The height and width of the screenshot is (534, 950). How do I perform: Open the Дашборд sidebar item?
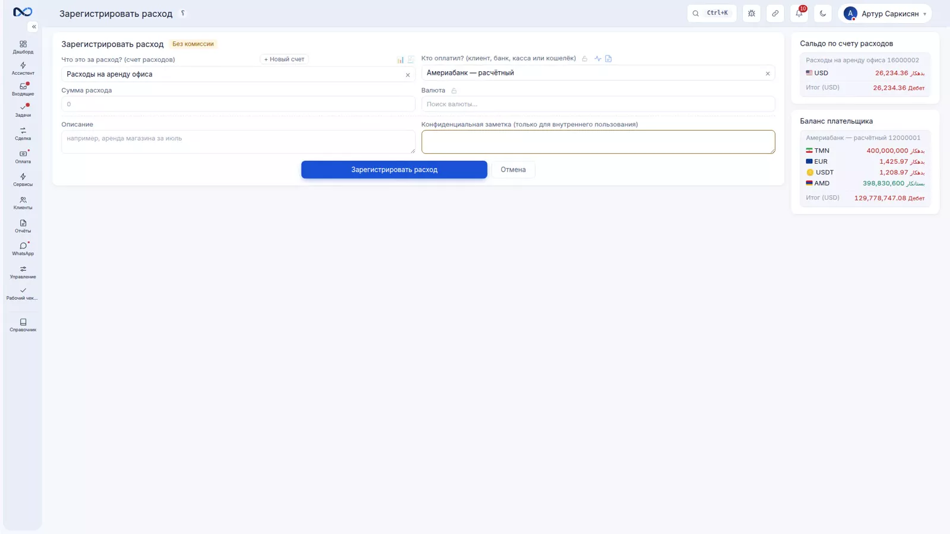[23, 47]
